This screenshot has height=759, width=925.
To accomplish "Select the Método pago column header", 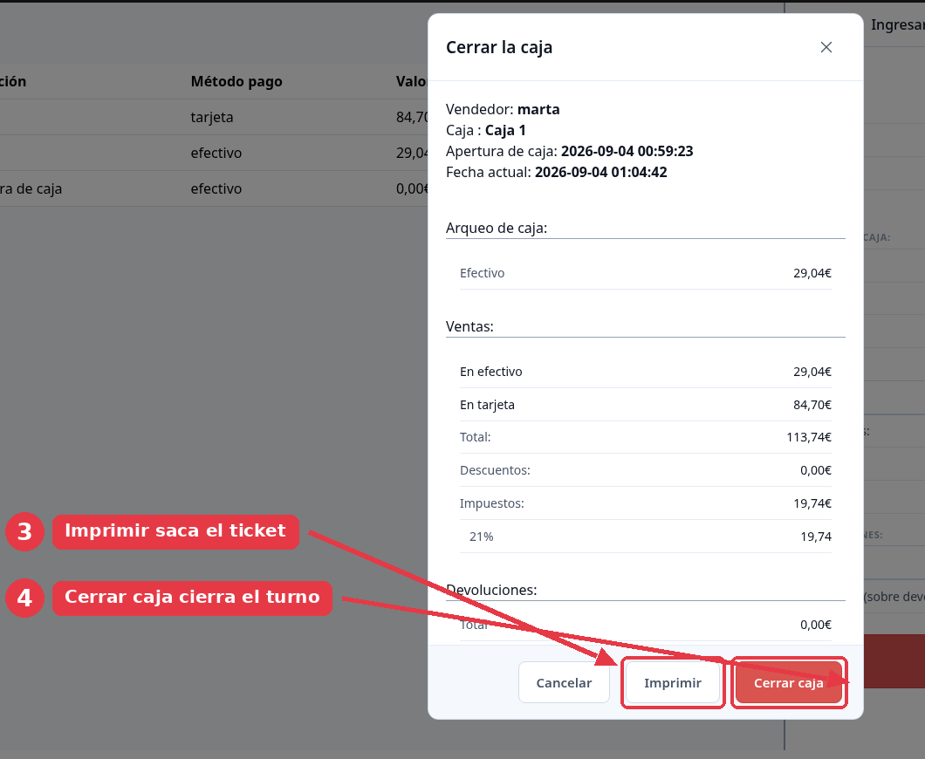I will tap(236, 81).
